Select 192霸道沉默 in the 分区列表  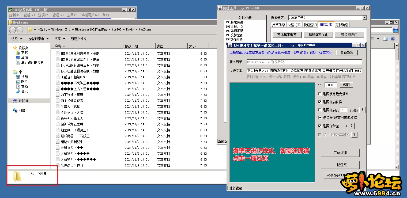click(235, 31)
